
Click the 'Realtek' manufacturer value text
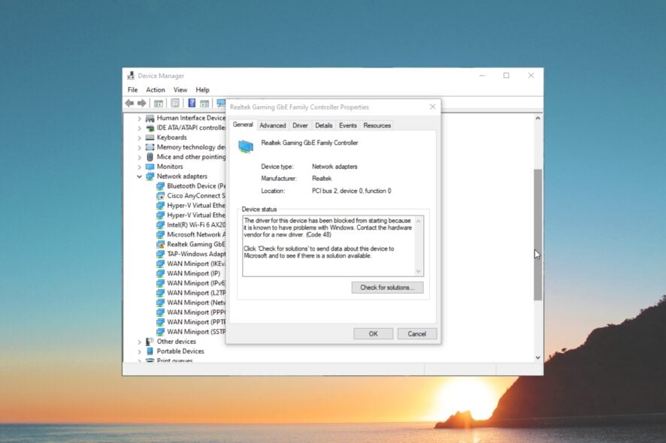322,179
